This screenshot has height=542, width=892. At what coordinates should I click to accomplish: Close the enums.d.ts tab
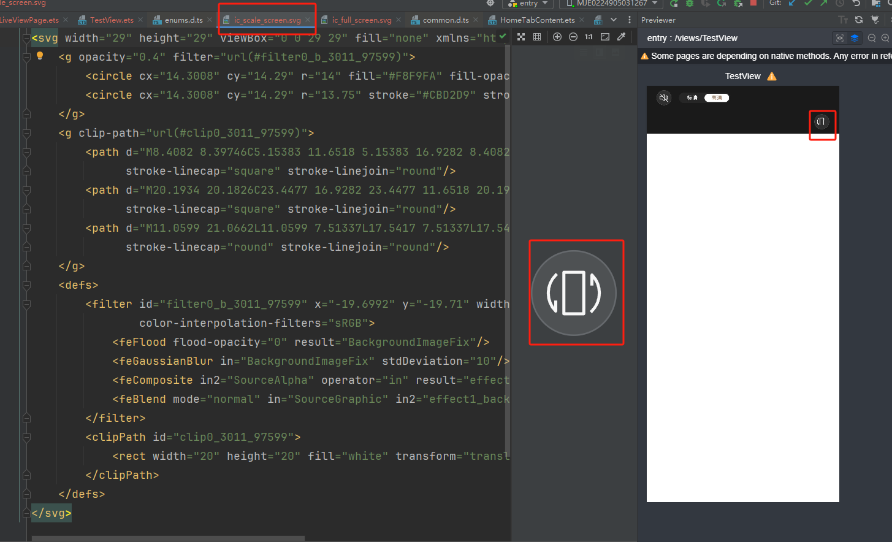tap(210, 20)
